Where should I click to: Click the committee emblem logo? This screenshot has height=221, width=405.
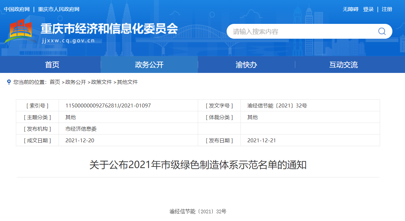coord(20,32)
